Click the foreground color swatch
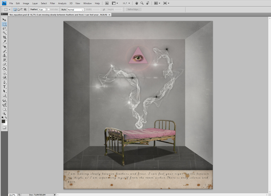Image resolution: width=271 pixels, height=196 pixels. pos(4,121)
